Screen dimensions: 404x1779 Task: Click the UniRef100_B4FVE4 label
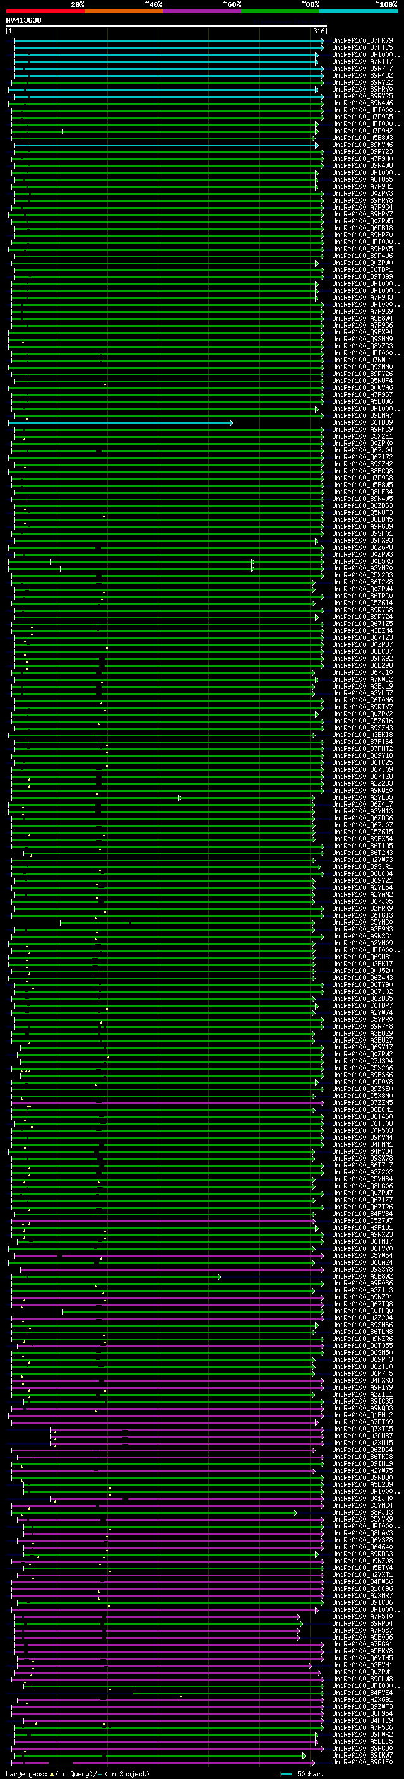pyautogui.click(x=362, y=1693)
